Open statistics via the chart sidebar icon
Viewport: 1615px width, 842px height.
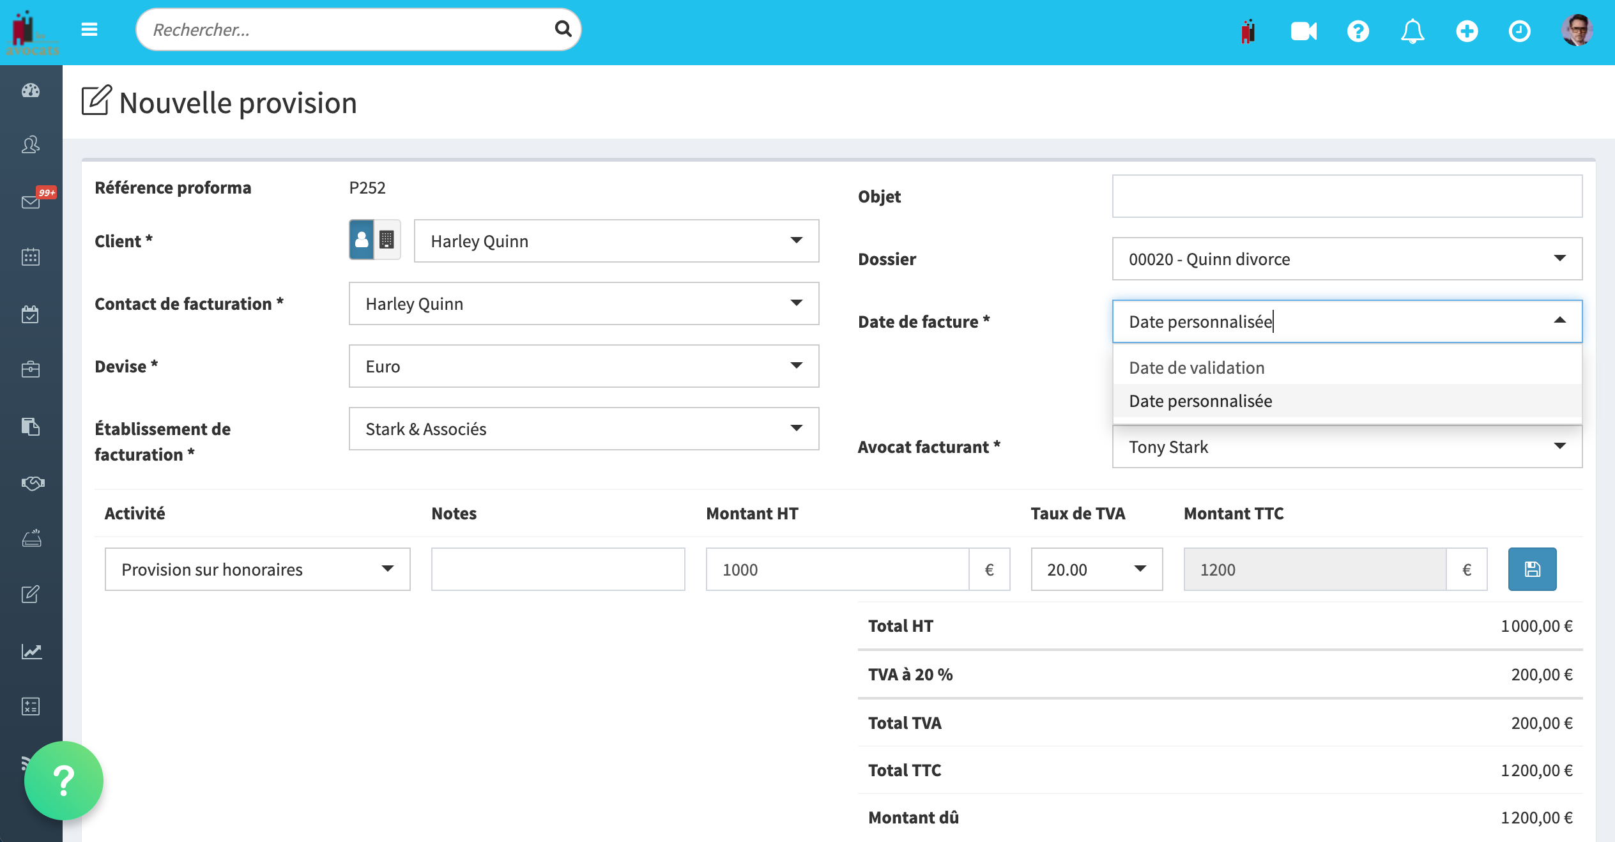click(x=32, y=651)
